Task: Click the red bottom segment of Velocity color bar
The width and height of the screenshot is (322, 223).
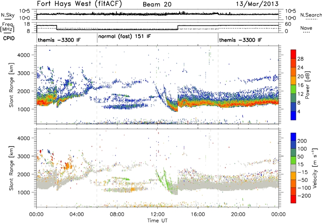Action: coord(293,199)
